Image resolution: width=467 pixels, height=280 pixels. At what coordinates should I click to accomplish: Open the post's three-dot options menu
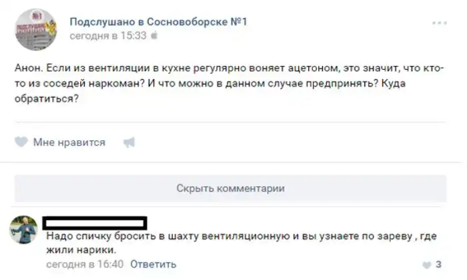click(x=439, y=23)
